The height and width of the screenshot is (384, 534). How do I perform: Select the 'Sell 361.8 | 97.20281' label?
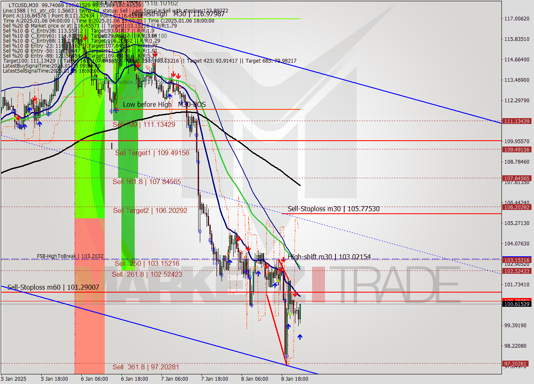146,367
